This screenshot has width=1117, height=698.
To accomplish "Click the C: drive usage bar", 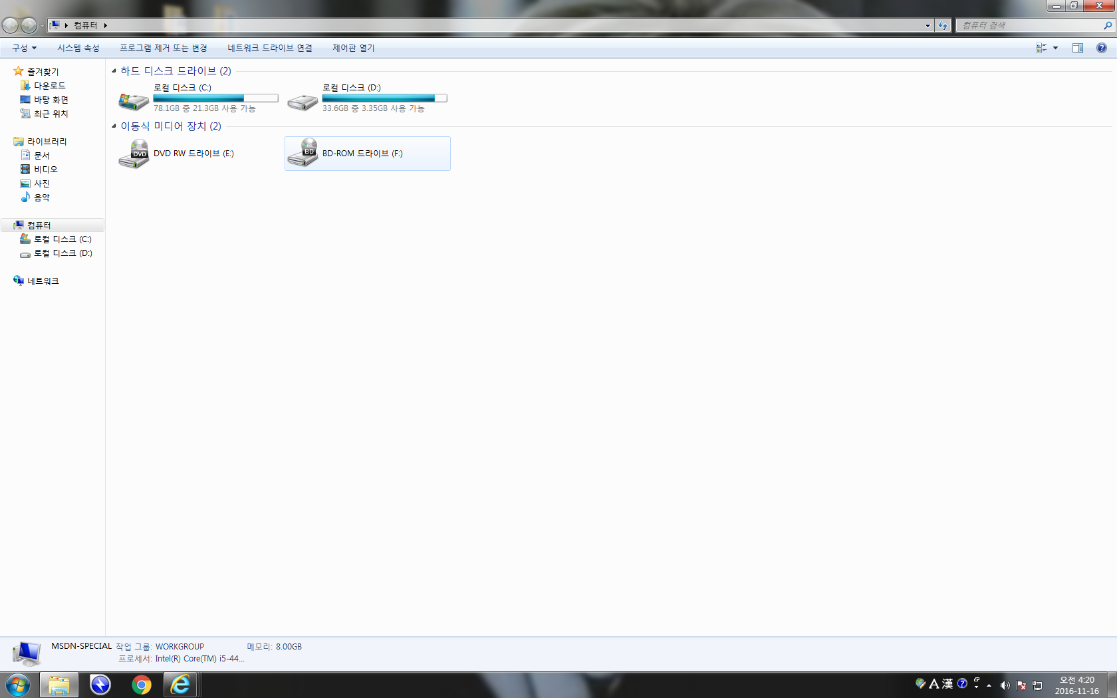I will click(x=215, y=98).
